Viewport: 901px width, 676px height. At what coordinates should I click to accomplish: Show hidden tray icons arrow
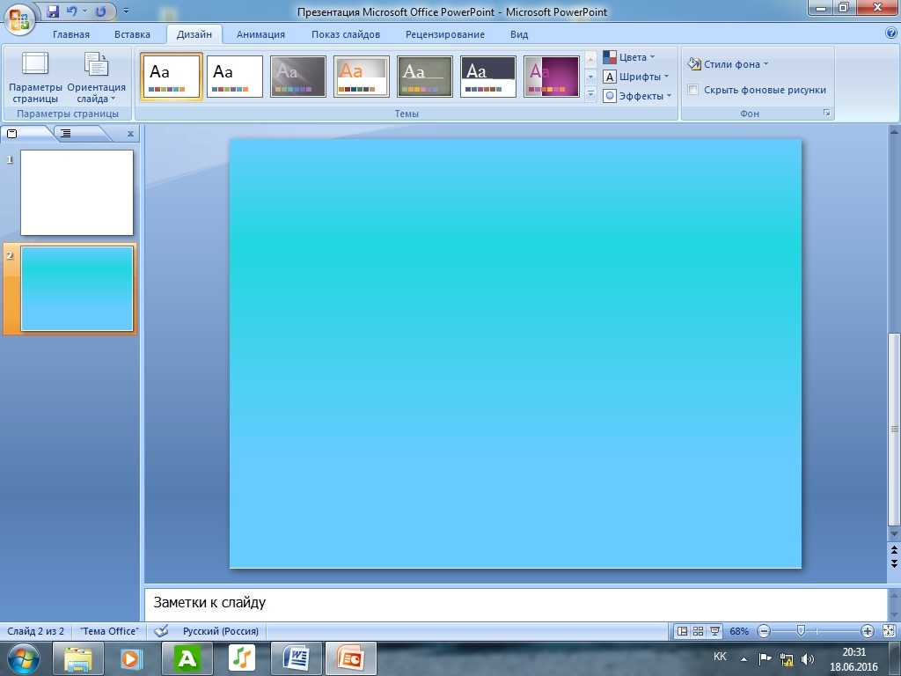(x=744, y=659)
